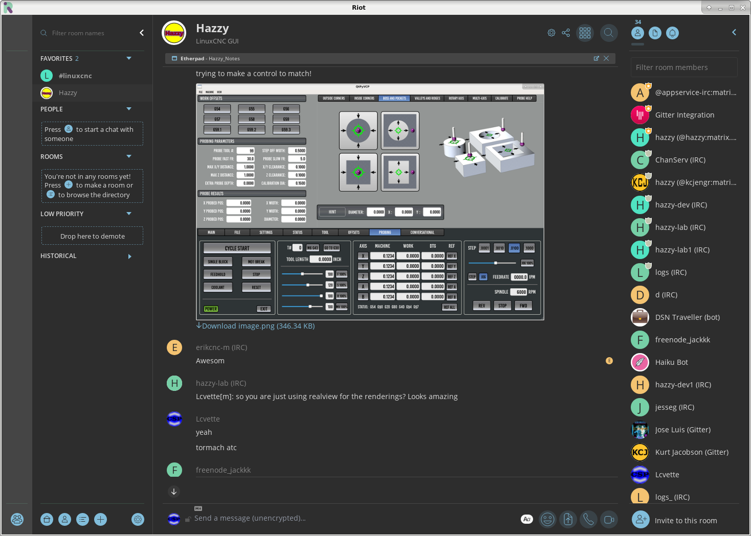751x536 pixels.
Task: Click the room search magnifier icon
Action: 608,33
